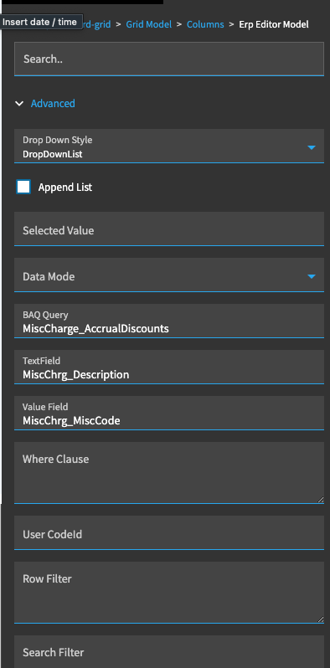This screenshot has width=330, height=668.
Task: Click the Row Filter resize handle
Action: [320, 619]
